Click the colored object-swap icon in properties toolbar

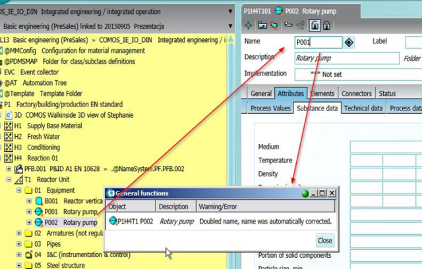tap(274, 26)
